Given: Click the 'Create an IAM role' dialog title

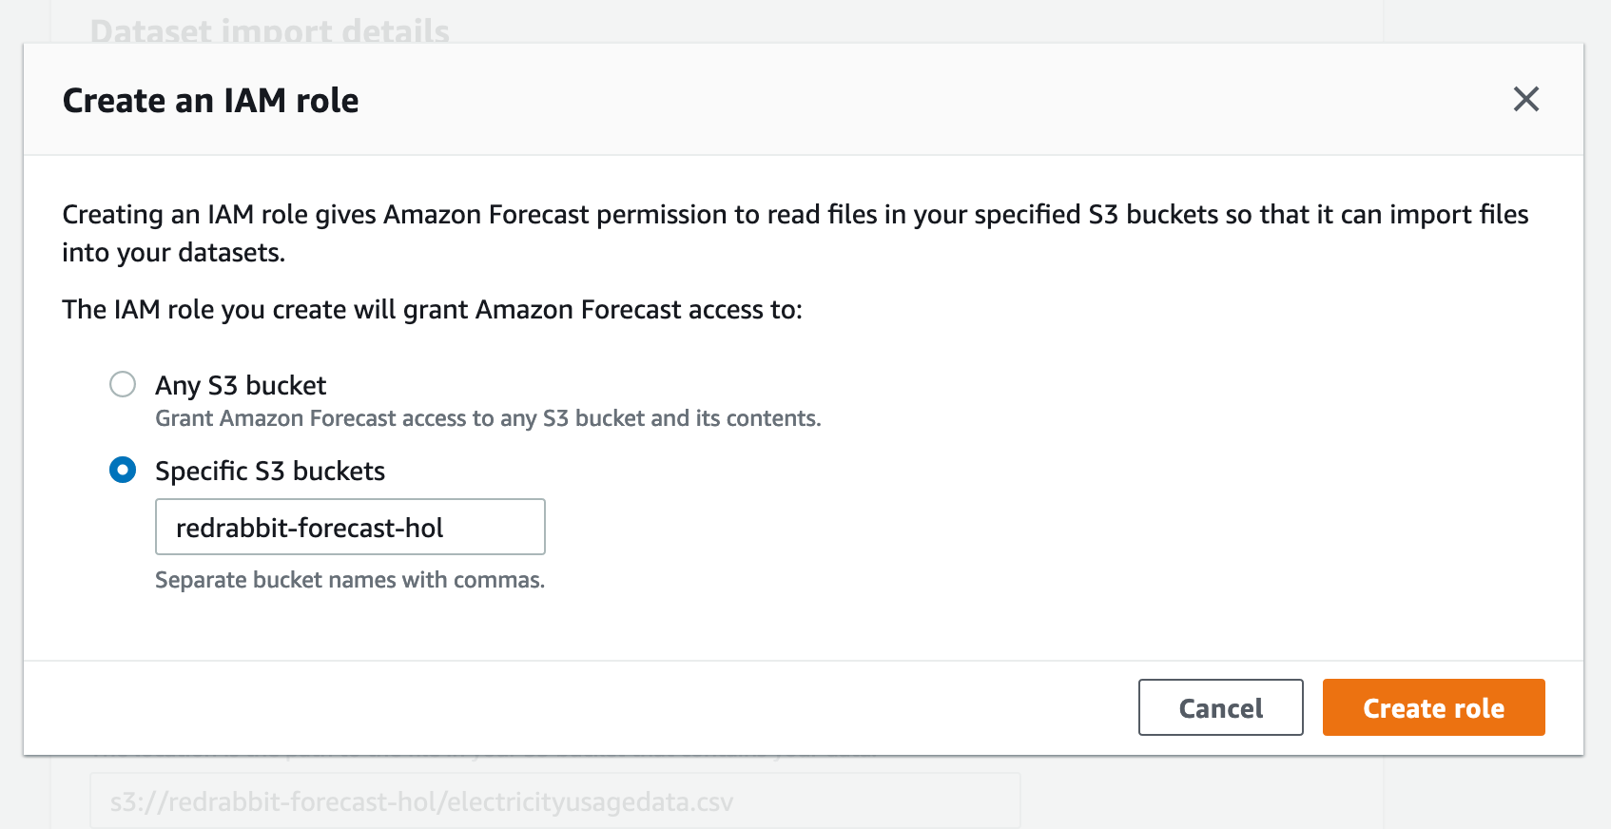Looking at the screenshot, I should (210, 100).
